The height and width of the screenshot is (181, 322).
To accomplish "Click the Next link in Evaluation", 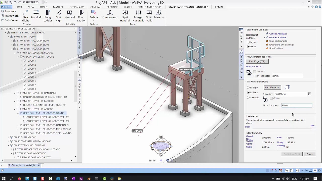I will [313, 127].
